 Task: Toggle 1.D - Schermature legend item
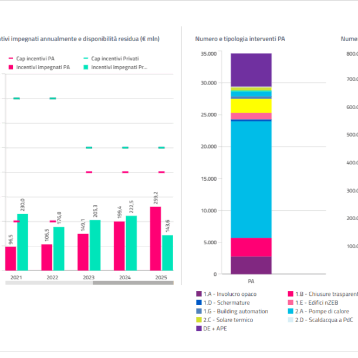pyautogui.click(x=223, y=302)
